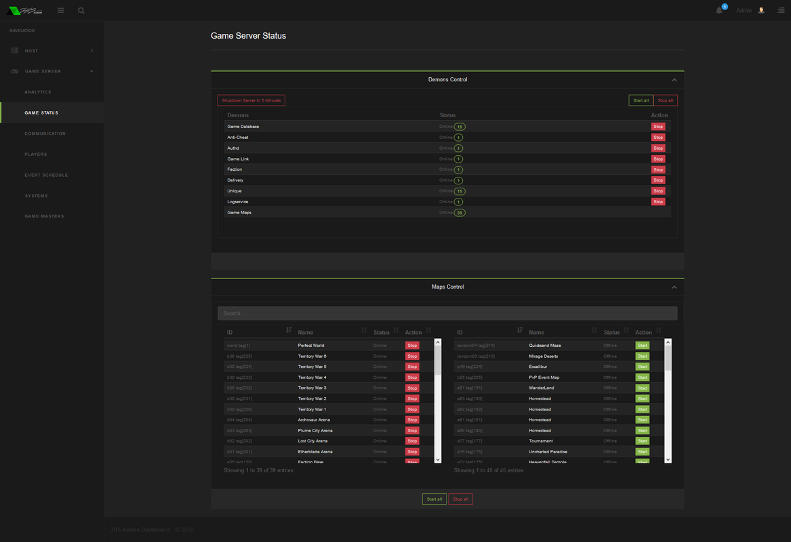Click Start all in Demons Control
This screenshot has height=542, width=791.
pyautogui.click(x=641, y=100)
